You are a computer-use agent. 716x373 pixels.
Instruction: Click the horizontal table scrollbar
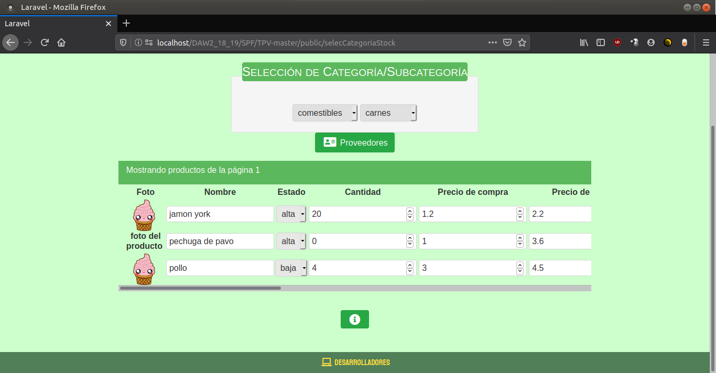click(200, 288)
